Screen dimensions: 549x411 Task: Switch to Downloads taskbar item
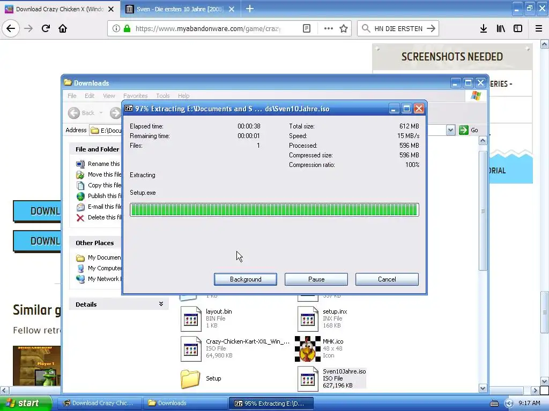(x=186, y=404)
